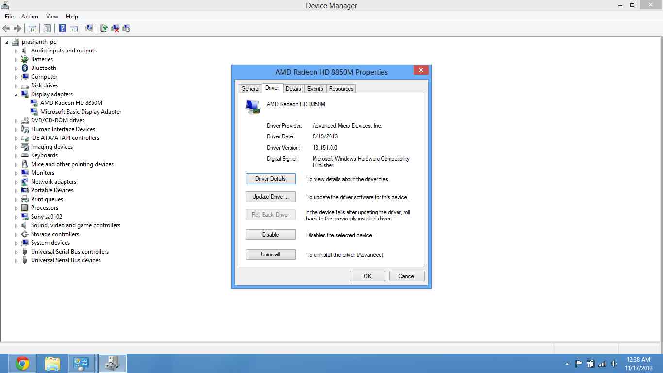This screenshot has height=373, width=663.
Task: Click the Scan for hardware changes icon
Action: tap(89, 29)
